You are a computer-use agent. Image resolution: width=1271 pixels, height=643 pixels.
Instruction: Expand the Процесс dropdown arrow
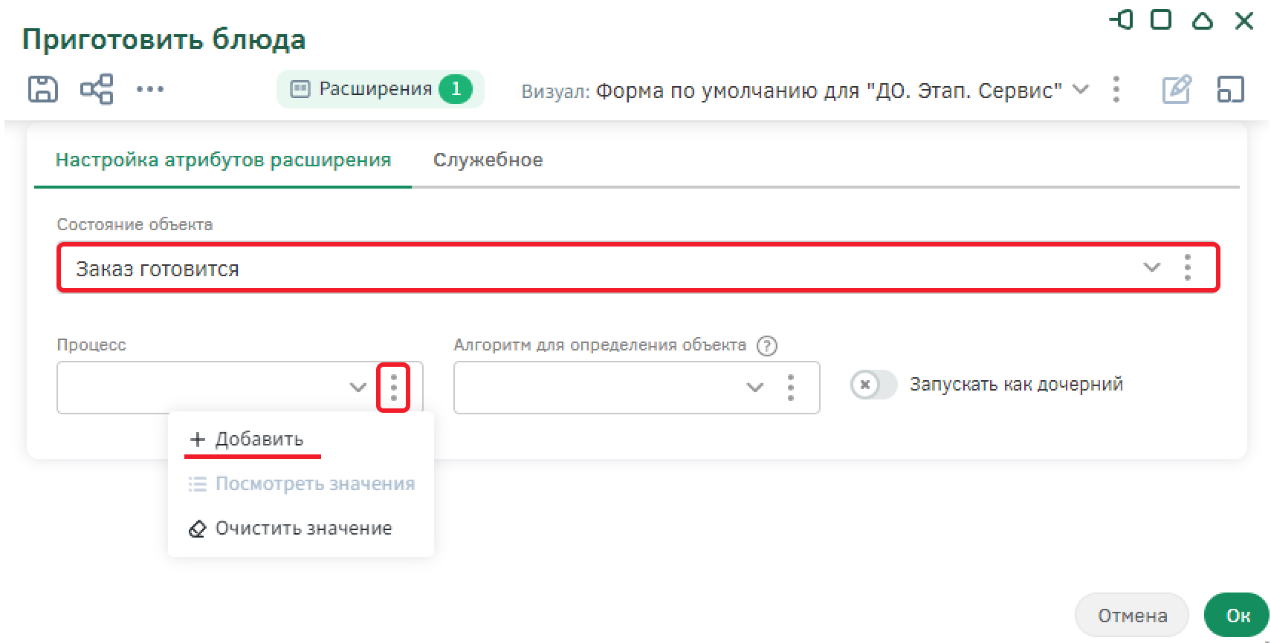point(358,388)
